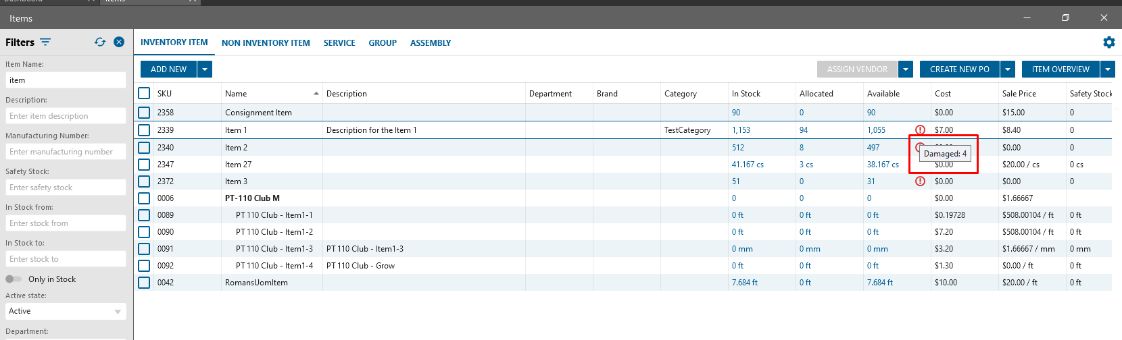Open the settings gear icon
The image size is (1122, 340).
click(x=1108, y=42)
